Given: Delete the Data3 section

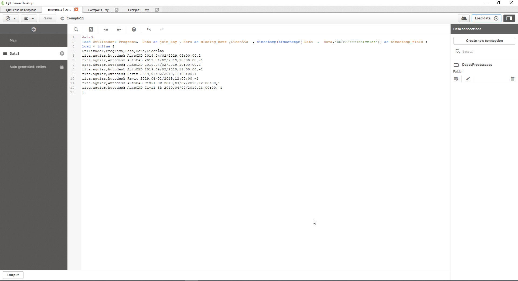Looking at the screenshot, I should [x=62, y=53].
